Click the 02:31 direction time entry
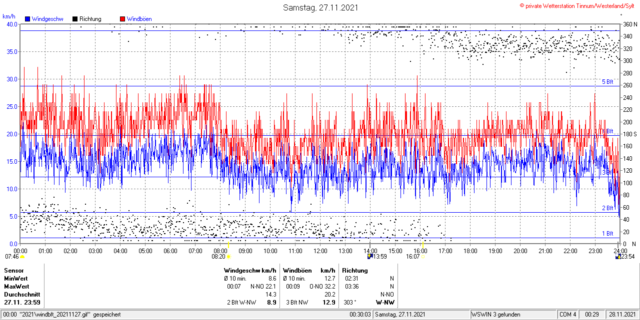 click(351, 278)
